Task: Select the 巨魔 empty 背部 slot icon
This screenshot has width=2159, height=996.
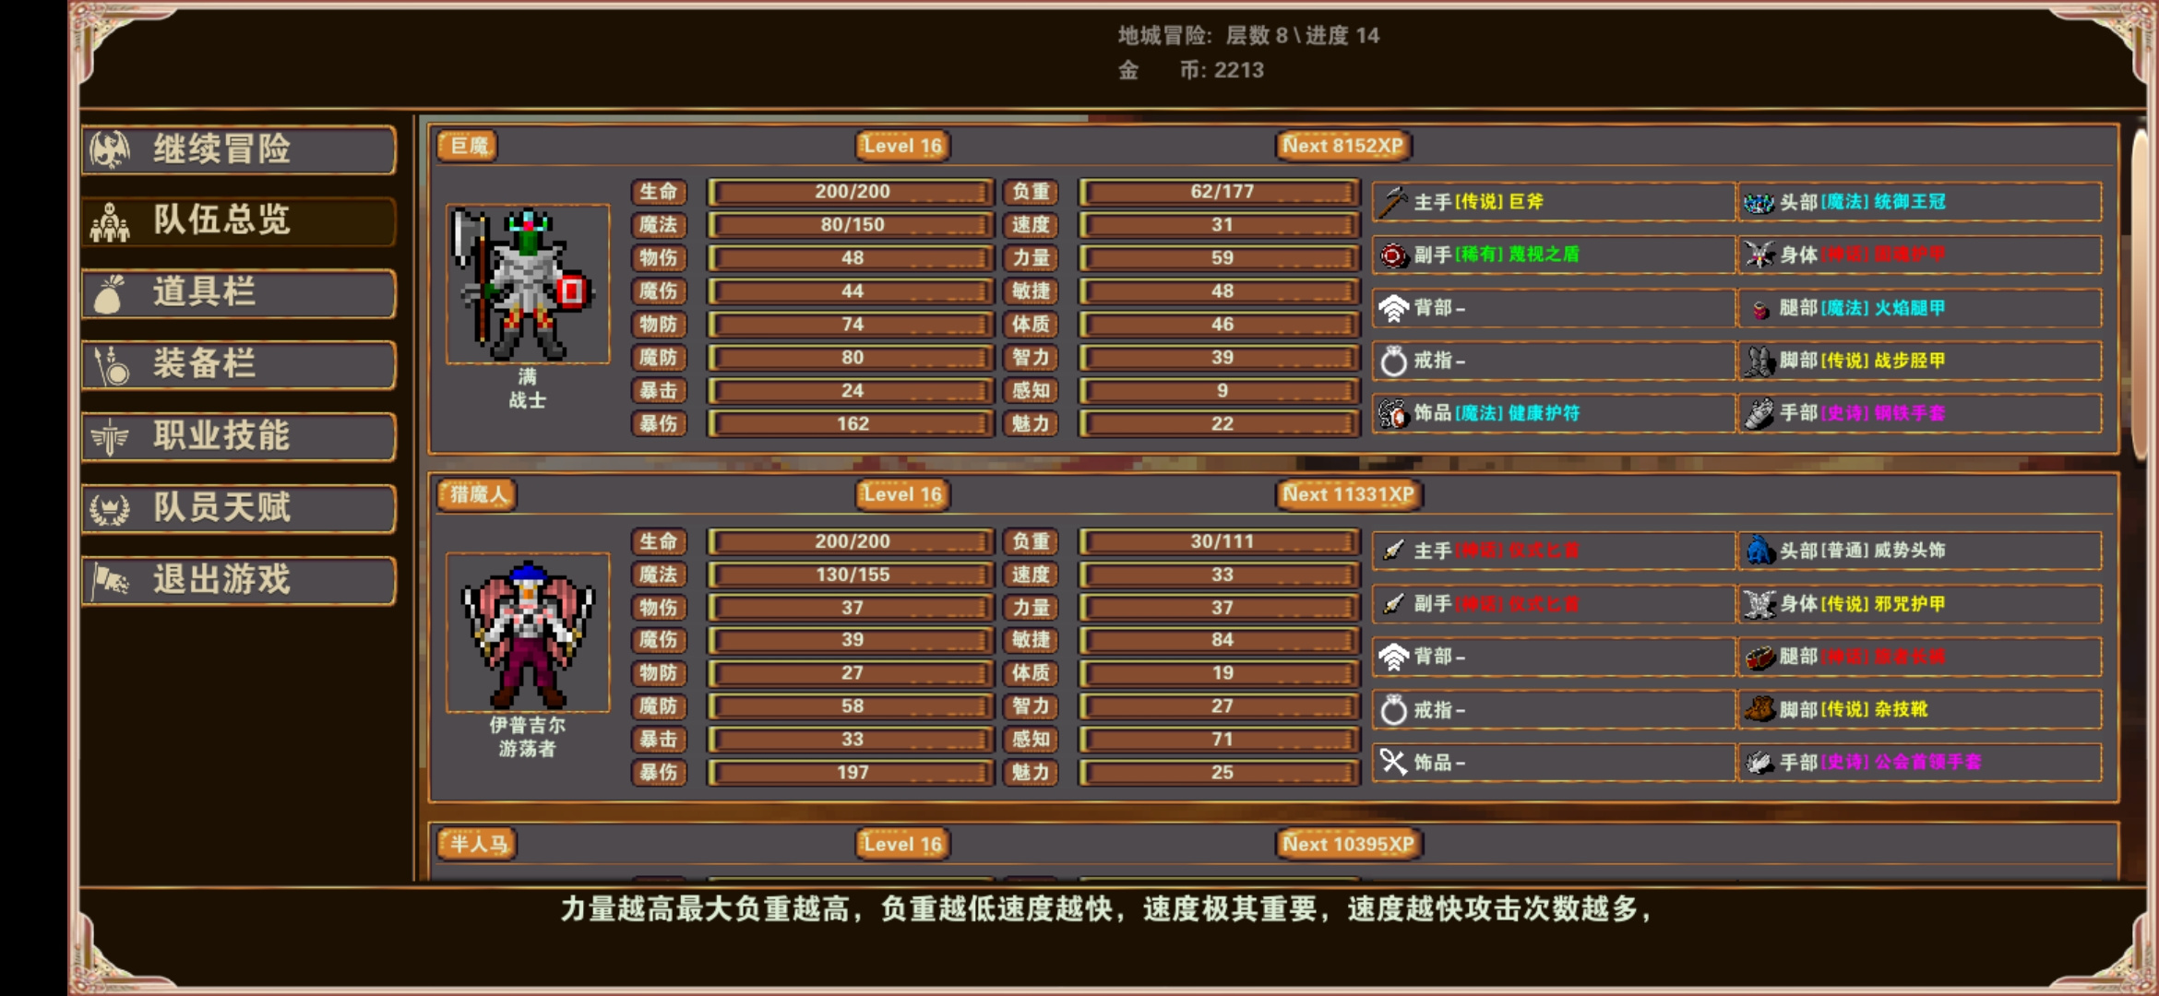Action: click(x=1393, y=308)
